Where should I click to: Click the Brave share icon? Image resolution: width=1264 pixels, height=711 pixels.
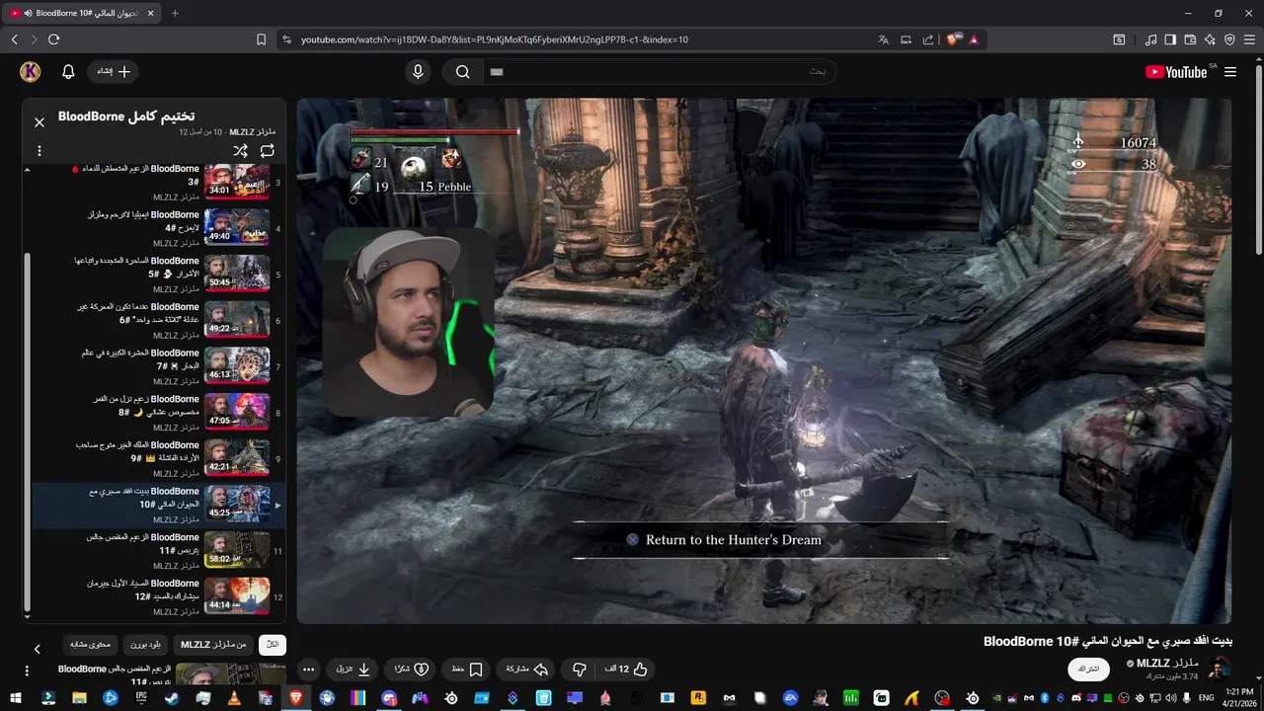click(928, 39)
